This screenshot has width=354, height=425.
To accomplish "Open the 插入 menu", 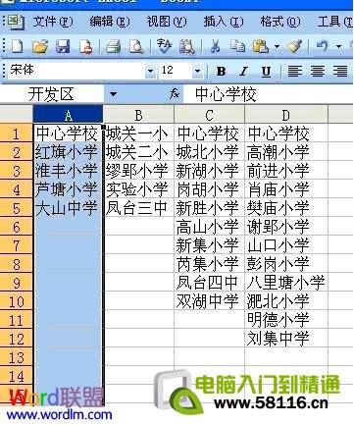I will [224, 22].
